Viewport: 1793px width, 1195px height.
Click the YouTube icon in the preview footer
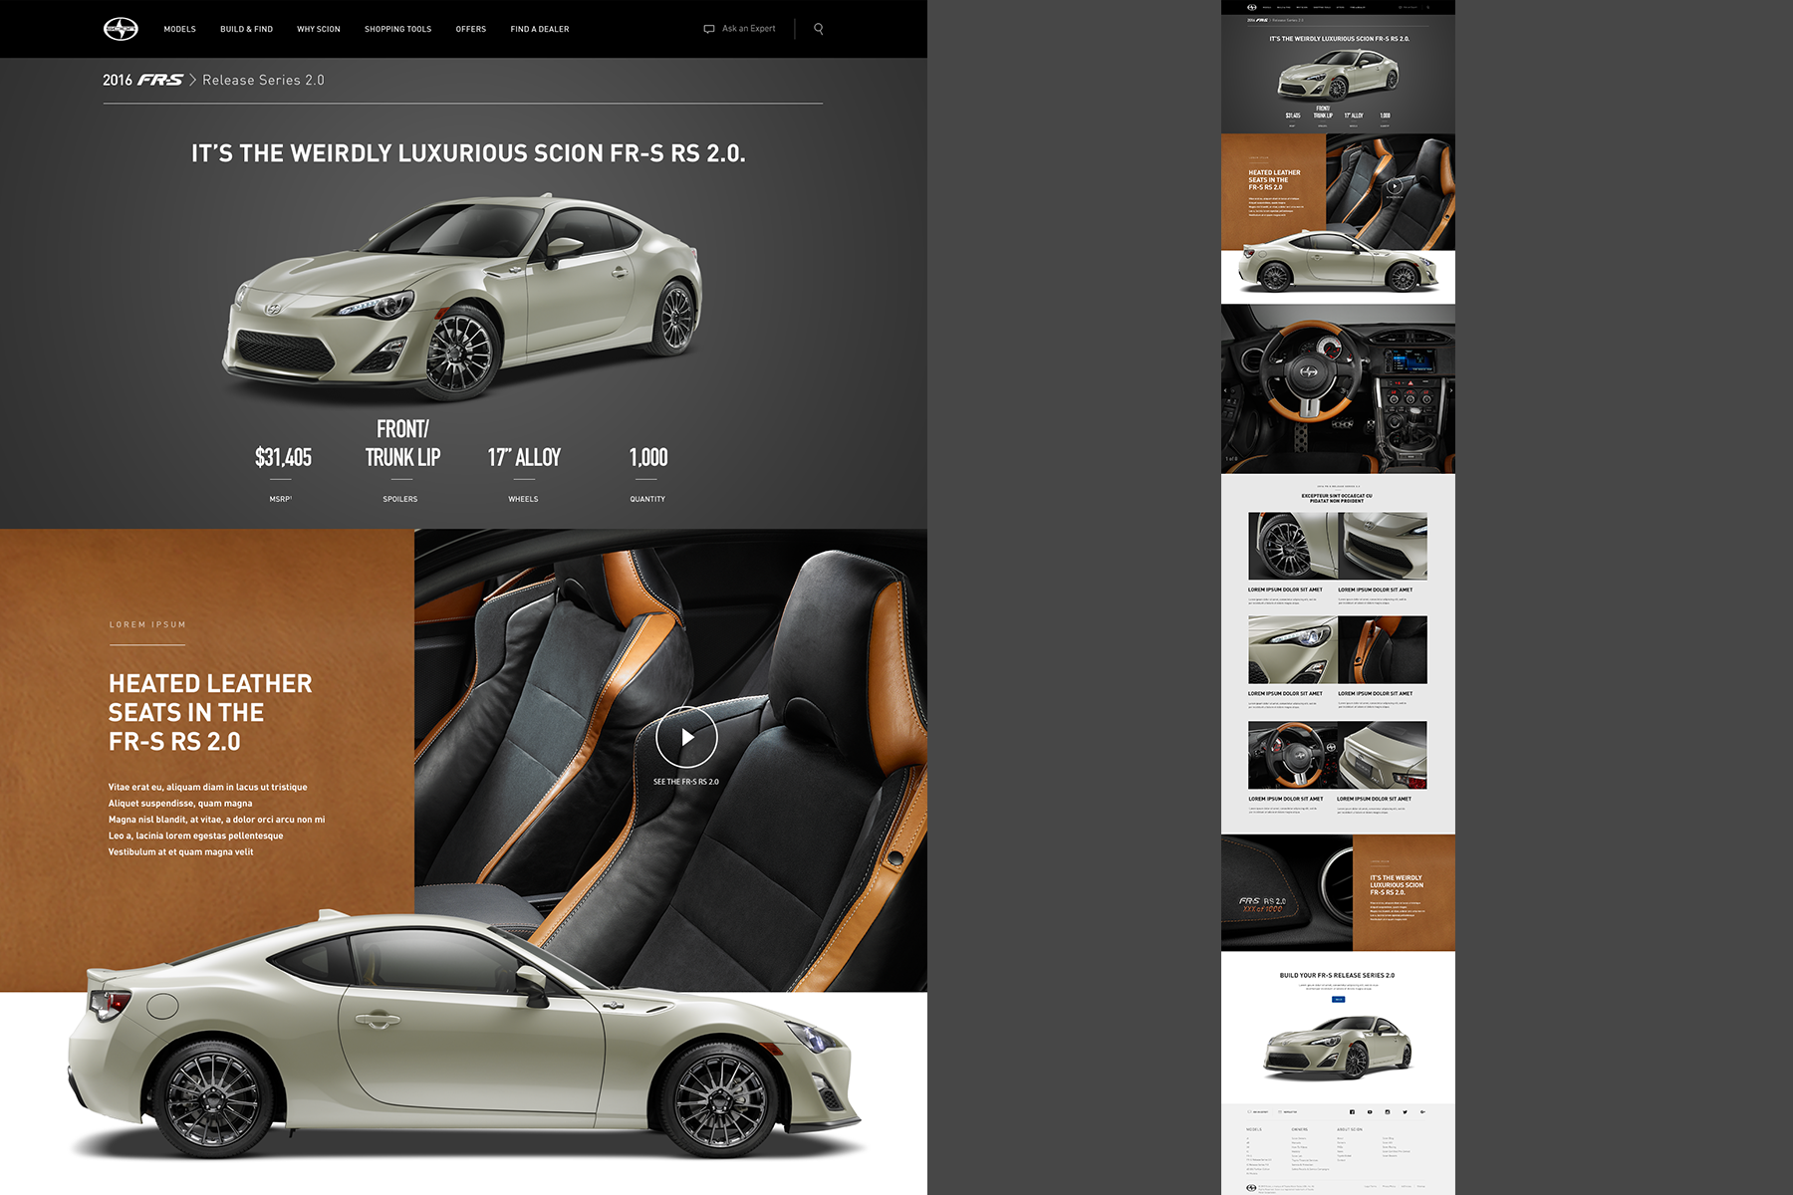1370,1112
